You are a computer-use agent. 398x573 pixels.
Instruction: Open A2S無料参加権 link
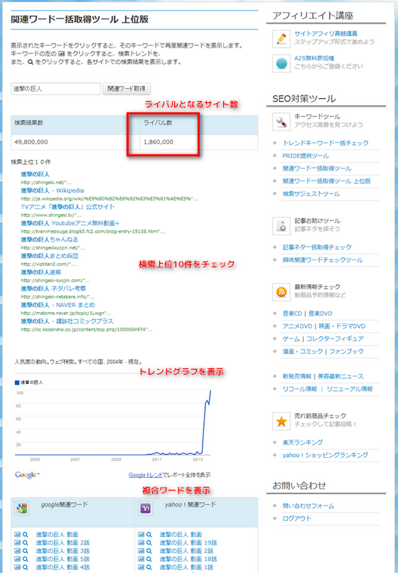(x=314, y=58)
